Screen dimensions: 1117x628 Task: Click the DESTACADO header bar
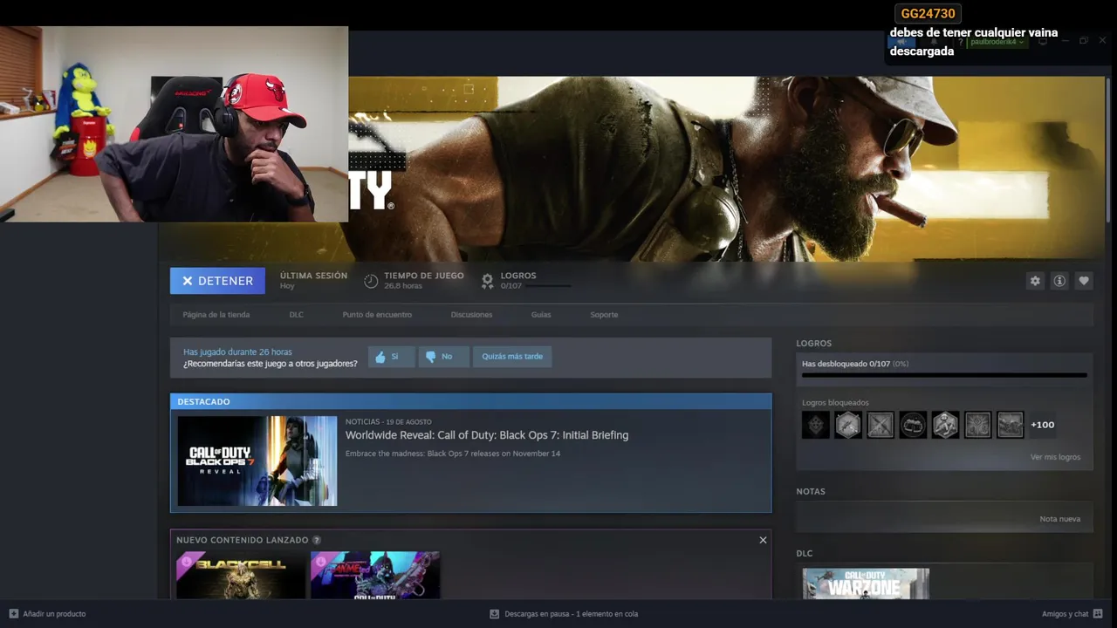(x=471, y=401)
